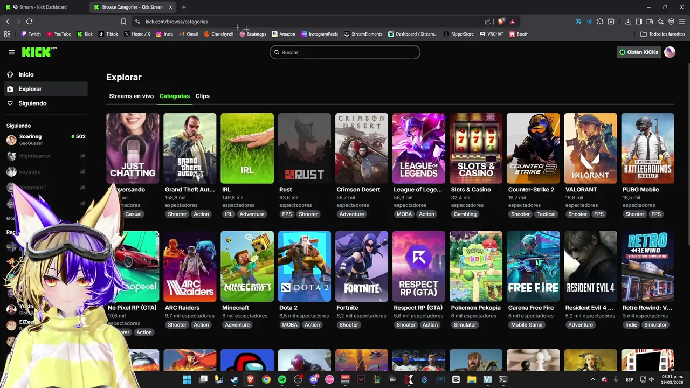Click the Obtén KICKs button
690x388 pixels.
[639, 52]
